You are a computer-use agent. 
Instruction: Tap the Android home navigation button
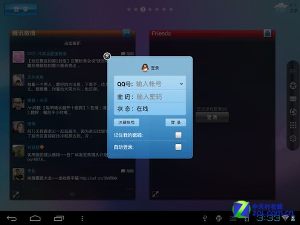[35, 218]
